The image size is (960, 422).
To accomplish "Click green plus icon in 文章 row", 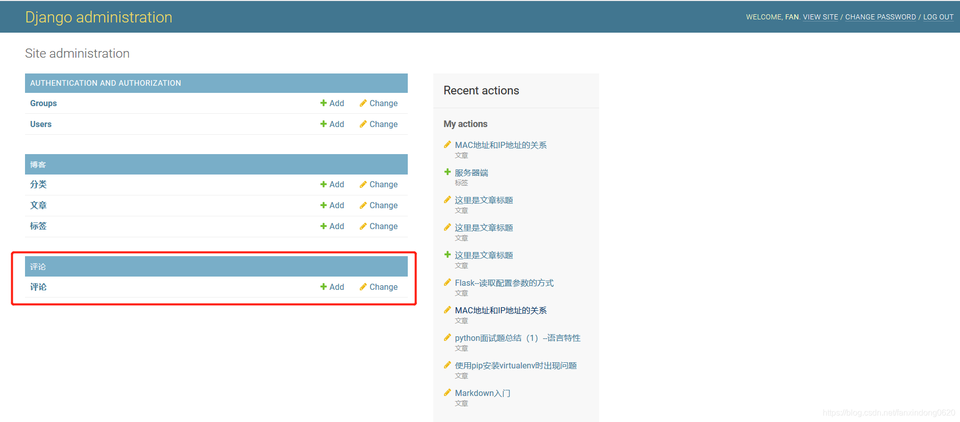I will (324, 205).
